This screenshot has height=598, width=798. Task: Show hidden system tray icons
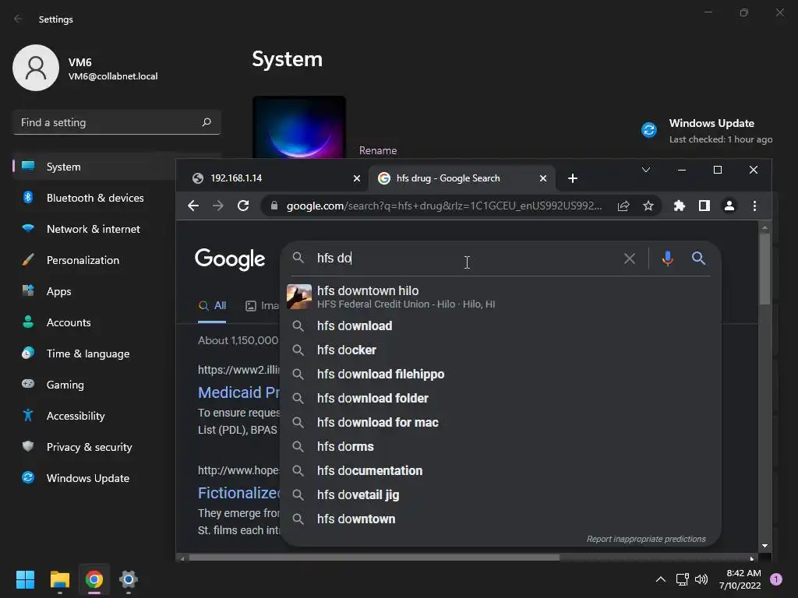pyautogui.click(x=661, y=579)
